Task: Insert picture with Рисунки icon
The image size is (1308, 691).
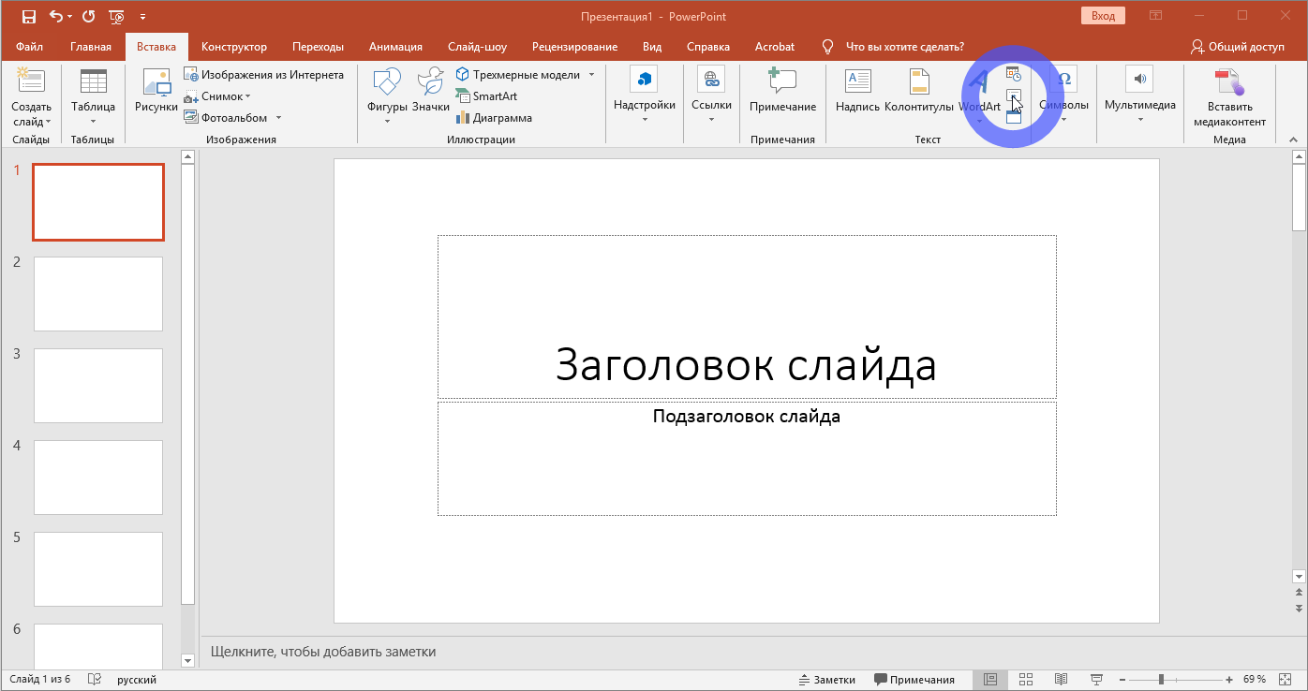Action: 156,91
